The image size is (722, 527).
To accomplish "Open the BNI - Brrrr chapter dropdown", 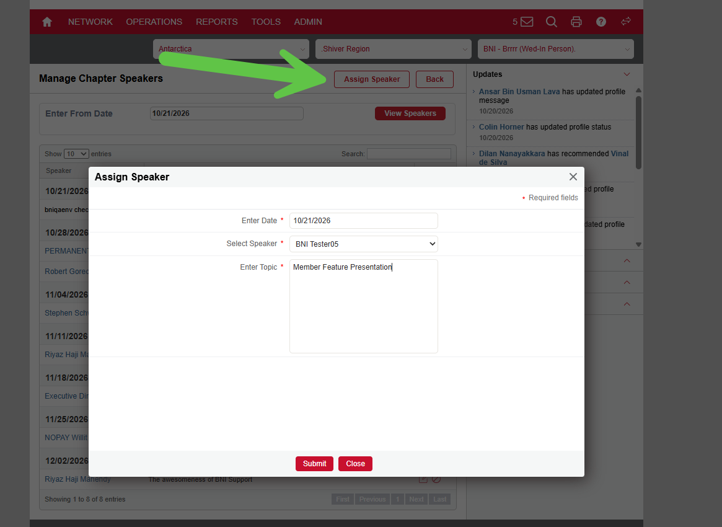I will tap(556, 49).
